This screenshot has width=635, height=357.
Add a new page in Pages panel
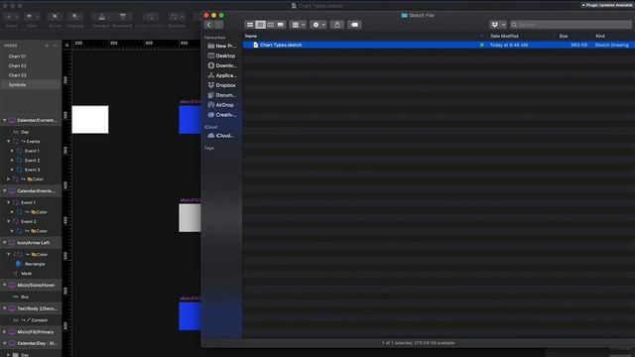47,46
